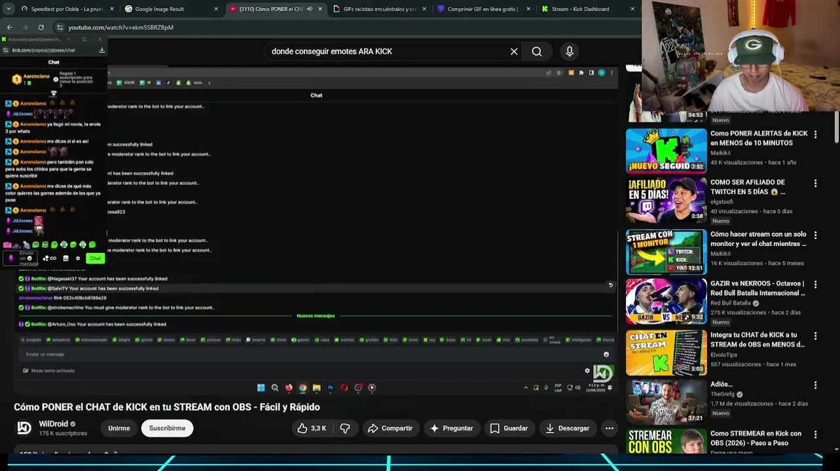Close the Speedtest por Ookla tab
Screen dimensions: 840x471
coord(112,9)
